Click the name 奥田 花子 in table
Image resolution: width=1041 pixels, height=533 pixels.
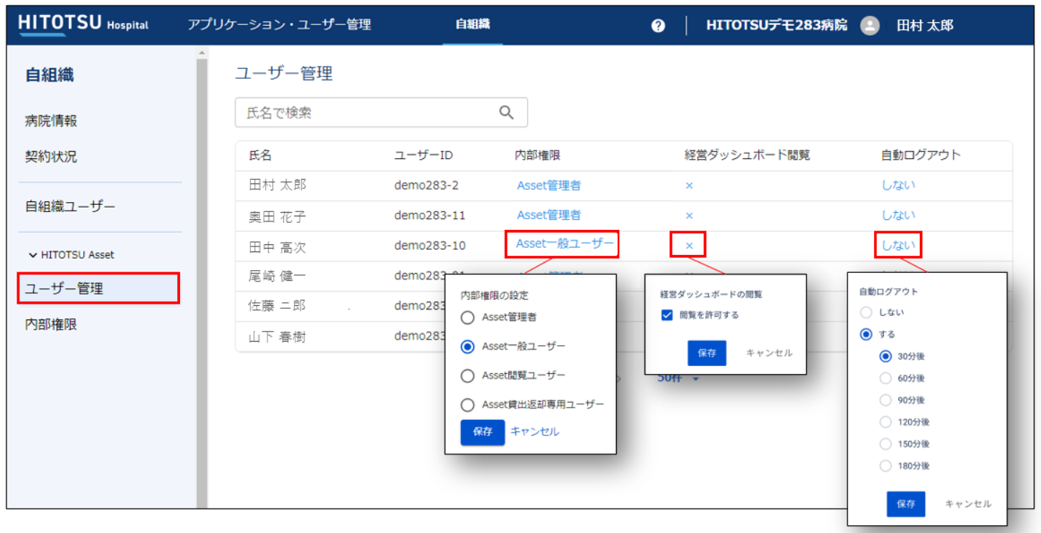pyautogui.click(x=277, y=216)
